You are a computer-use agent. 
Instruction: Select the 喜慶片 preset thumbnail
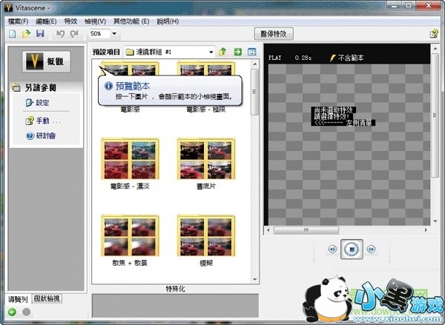point(200,159)
